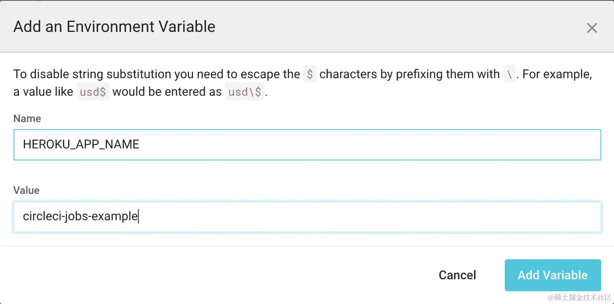This screenshot has width=614, height=304.
Task: Place cursor on circleci-jobs-example text
Action: pyautogui.click(x=80, y=217)
